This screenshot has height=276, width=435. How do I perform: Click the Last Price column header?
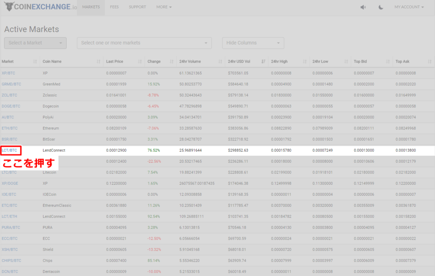tap(115, 62)
